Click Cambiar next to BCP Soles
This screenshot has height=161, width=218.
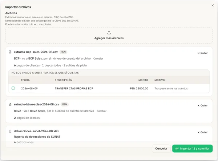(x=98, y=59)
